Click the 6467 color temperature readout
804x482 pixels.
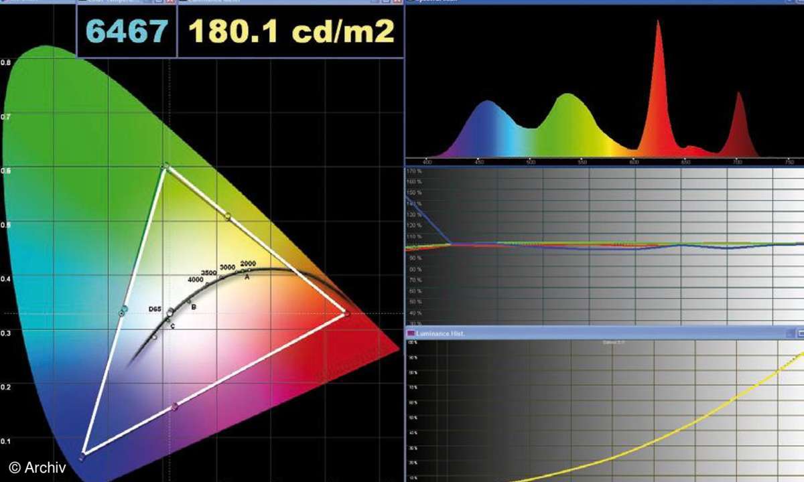coord(127,31)
